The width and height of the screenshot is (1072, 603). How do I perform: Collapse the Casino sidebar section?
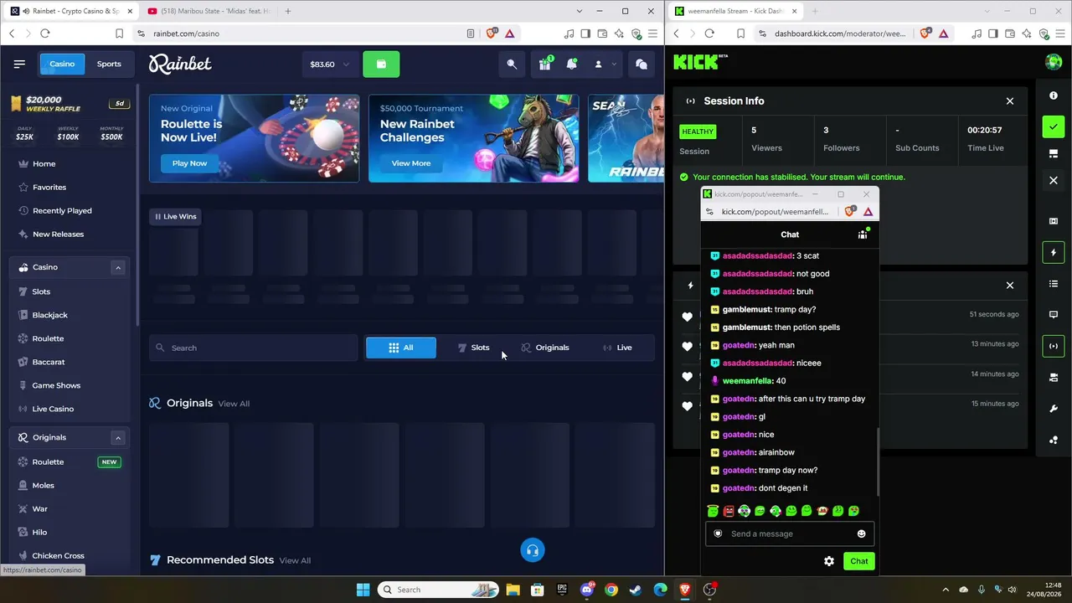pyautogui.click(x=118, y=267)
